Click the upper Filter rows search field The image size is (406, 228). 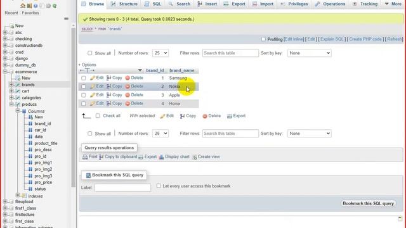click(x=230, y=53)
